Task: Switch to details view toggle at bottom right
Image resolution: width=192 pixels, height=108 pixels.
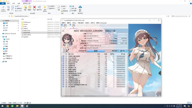Action: (x=188, y=103)
